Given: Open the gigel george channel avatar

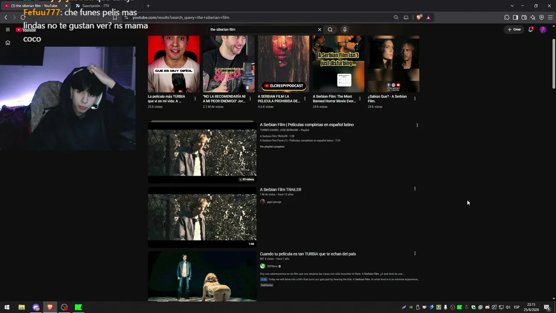Looking at the screenshot, I should click(262, 202).
